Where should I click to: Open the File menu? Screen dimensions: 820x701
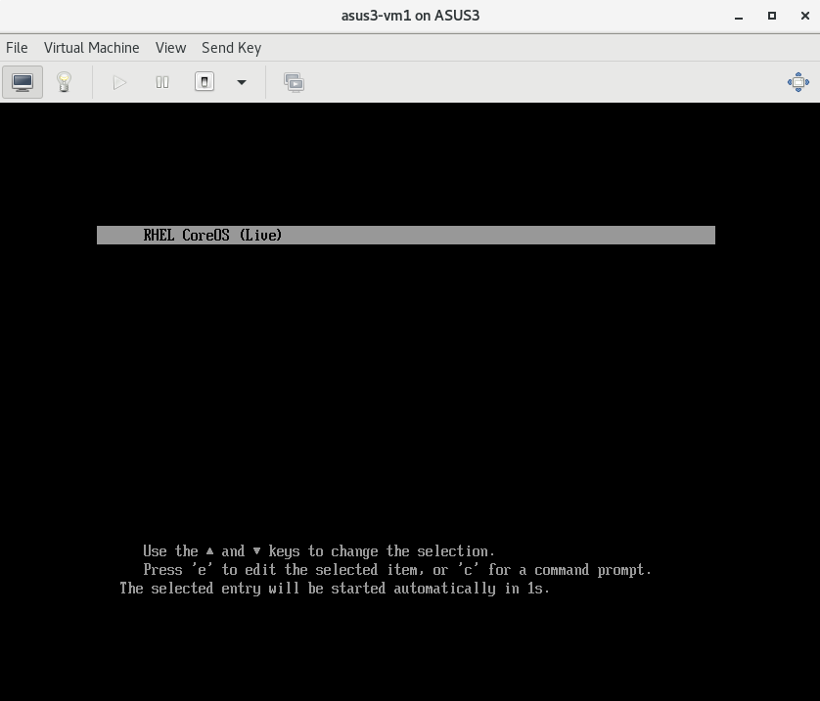coord(16,47)
